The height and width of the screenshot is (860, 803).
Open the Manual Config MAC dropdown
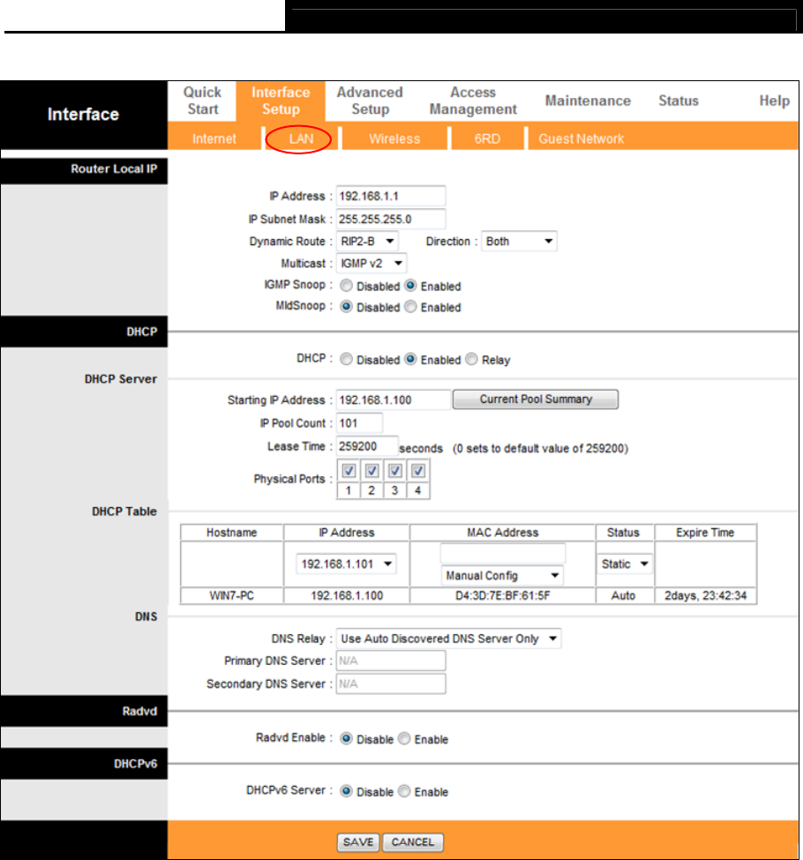coord(502,575)
